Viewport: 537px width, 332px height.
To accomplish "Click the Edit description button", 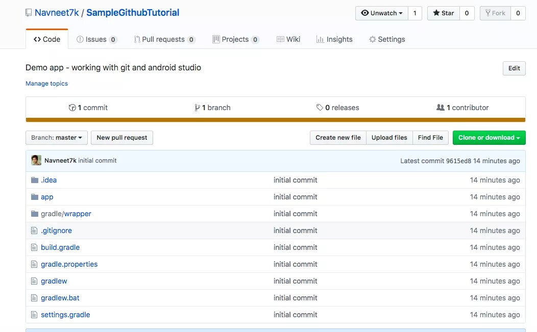I will pyautogui.click(x=514, y=68).
